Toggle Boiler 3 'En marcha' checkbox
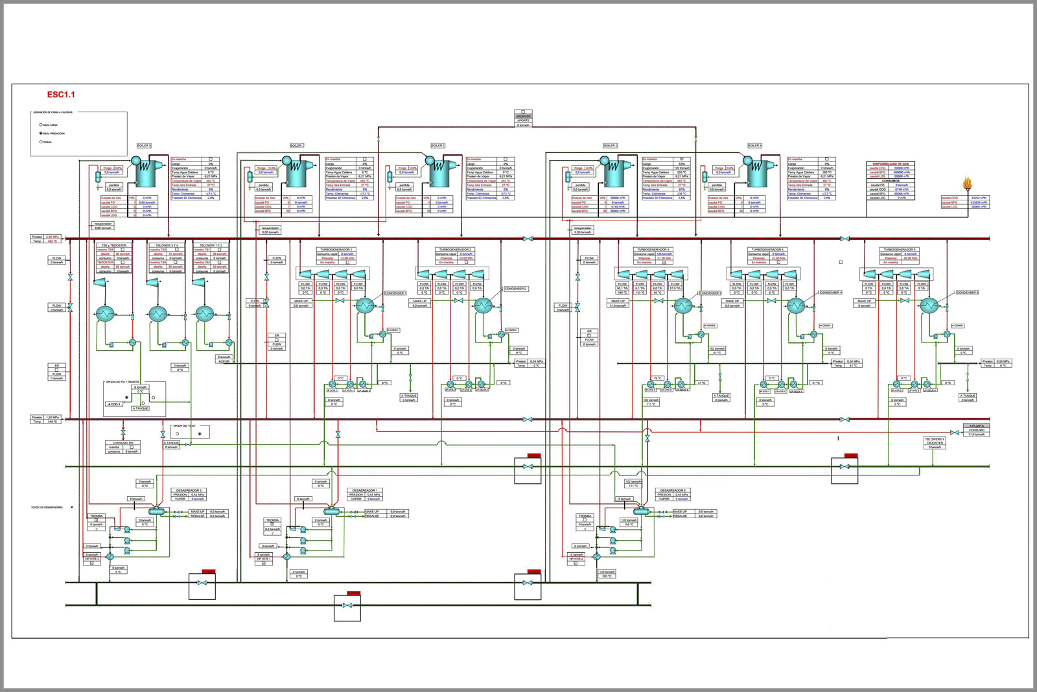The height and width of the screenshot is (692, 1037). (681, 159)
